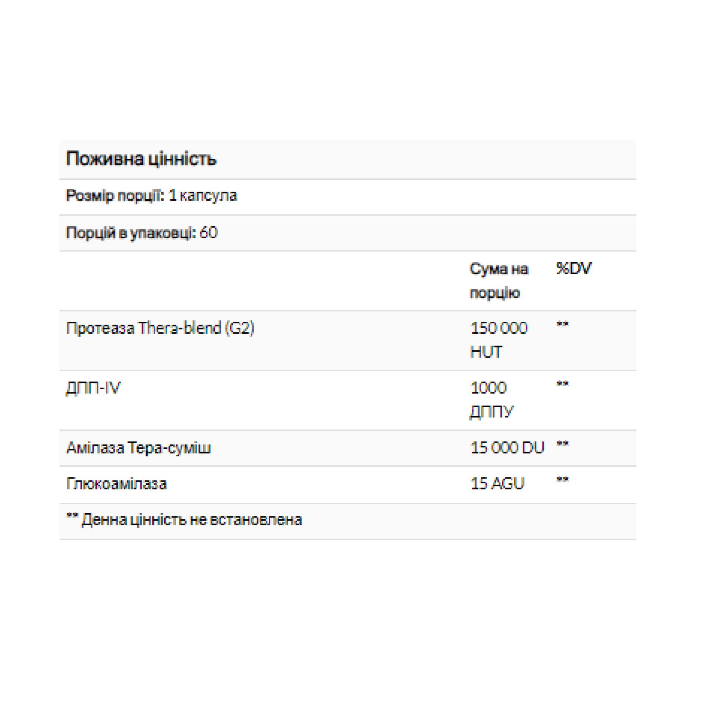Select the 'Порцій в упаковці' label
Viewport: 702px width, 702px height.
131,233
